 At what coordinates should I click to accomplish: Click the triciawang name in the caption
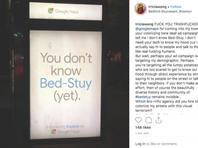(144, 24)
